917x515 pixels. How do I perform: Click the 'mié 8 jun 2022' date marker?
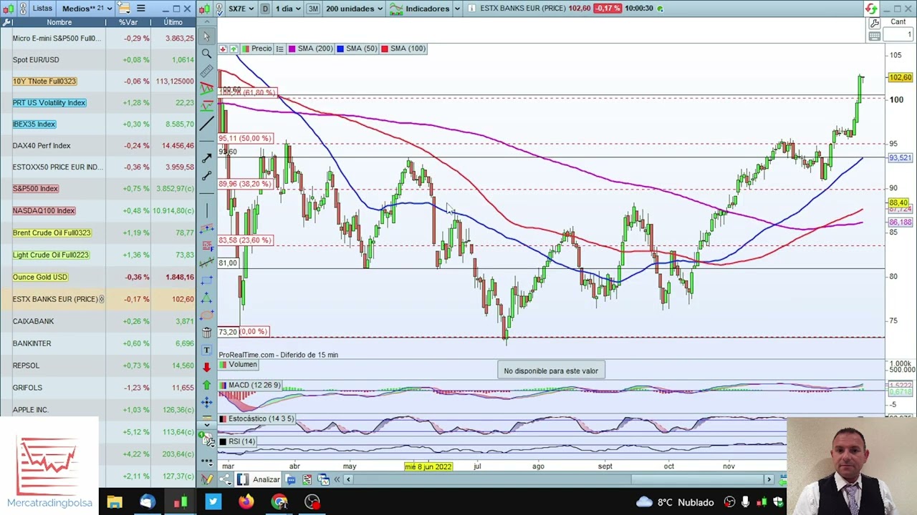pyautogui.click(x=428, y=466)
